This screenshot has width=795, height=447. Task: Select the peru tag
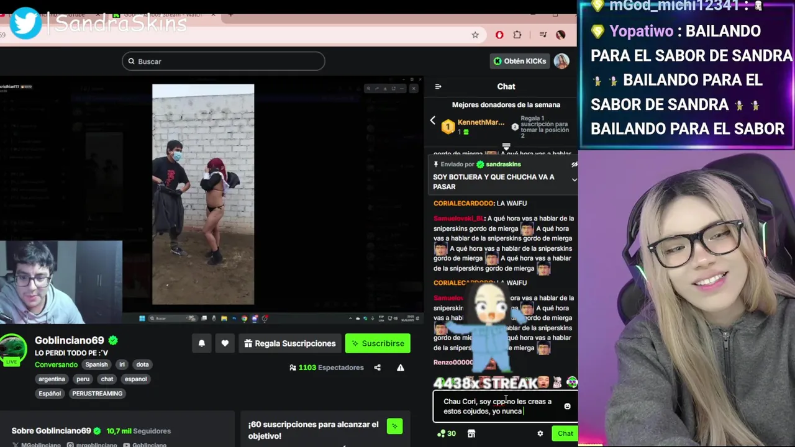83,379
